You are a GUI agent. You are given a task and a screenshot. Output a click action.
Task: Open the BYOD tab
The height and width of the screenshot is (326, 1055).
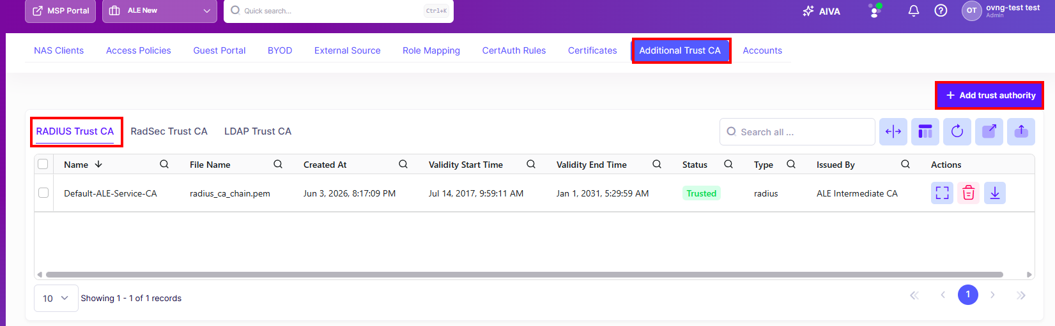(280, 50)
